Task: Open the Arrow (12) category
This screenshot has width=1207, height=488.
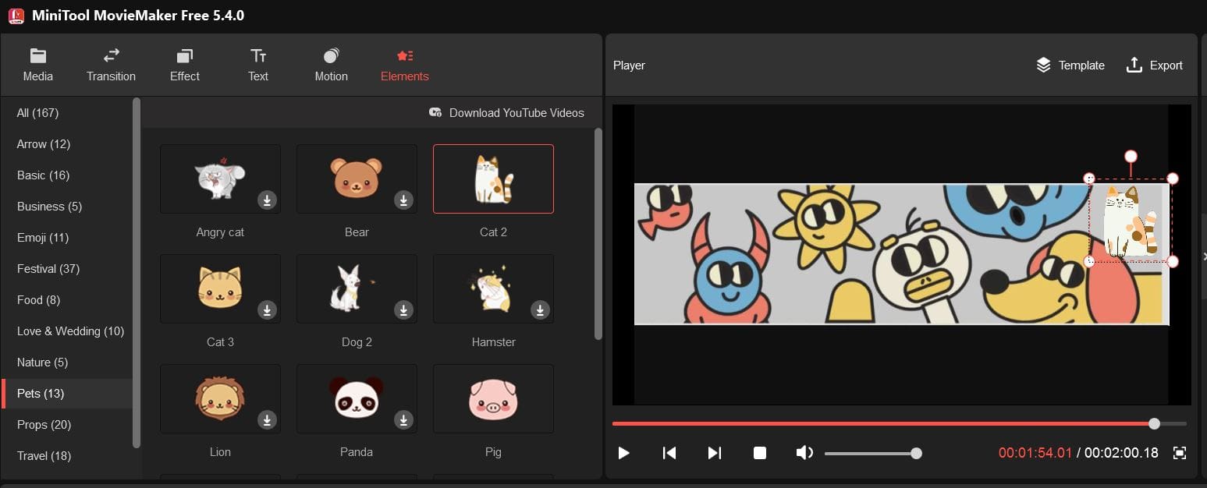Action: (x=67, y=144)
